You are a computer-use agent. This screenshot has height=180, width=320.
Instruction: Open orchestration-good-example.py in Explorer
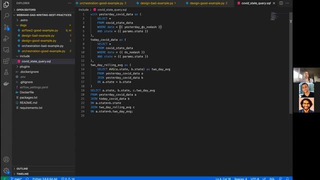pos(43,51)
